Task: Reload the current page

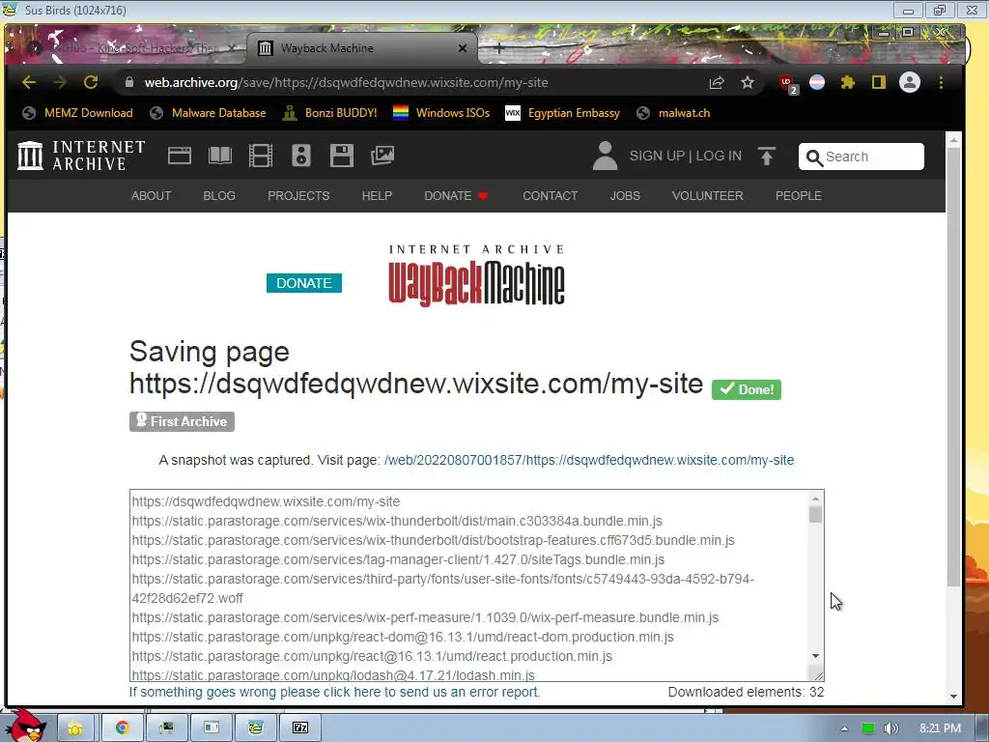Action: [x=91, y=83]
